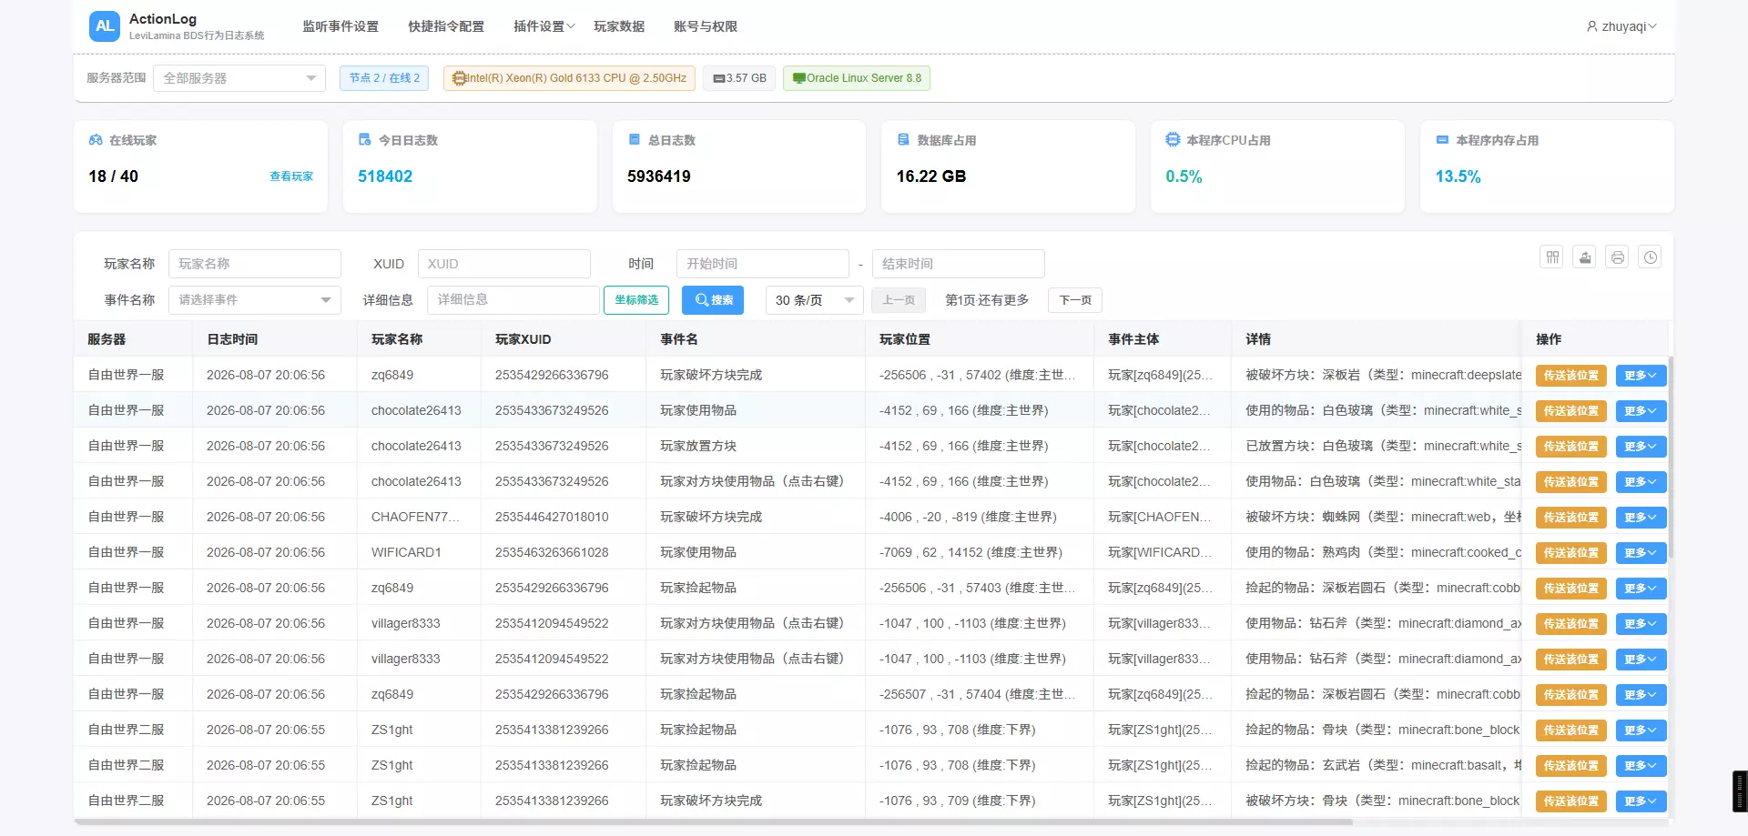
Task: Click the memory icon beside 本程序内存占用
Action: tap(1442, 140)
